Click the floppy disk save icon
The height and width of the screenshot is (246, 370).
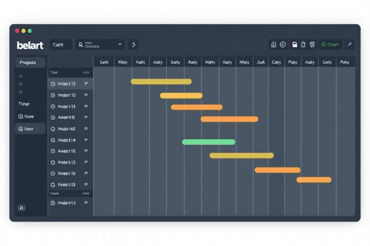point(294,45)
